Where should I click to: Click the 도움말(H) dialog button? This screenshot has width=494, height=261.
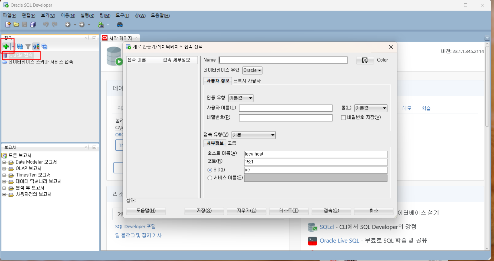pos(146,211)
